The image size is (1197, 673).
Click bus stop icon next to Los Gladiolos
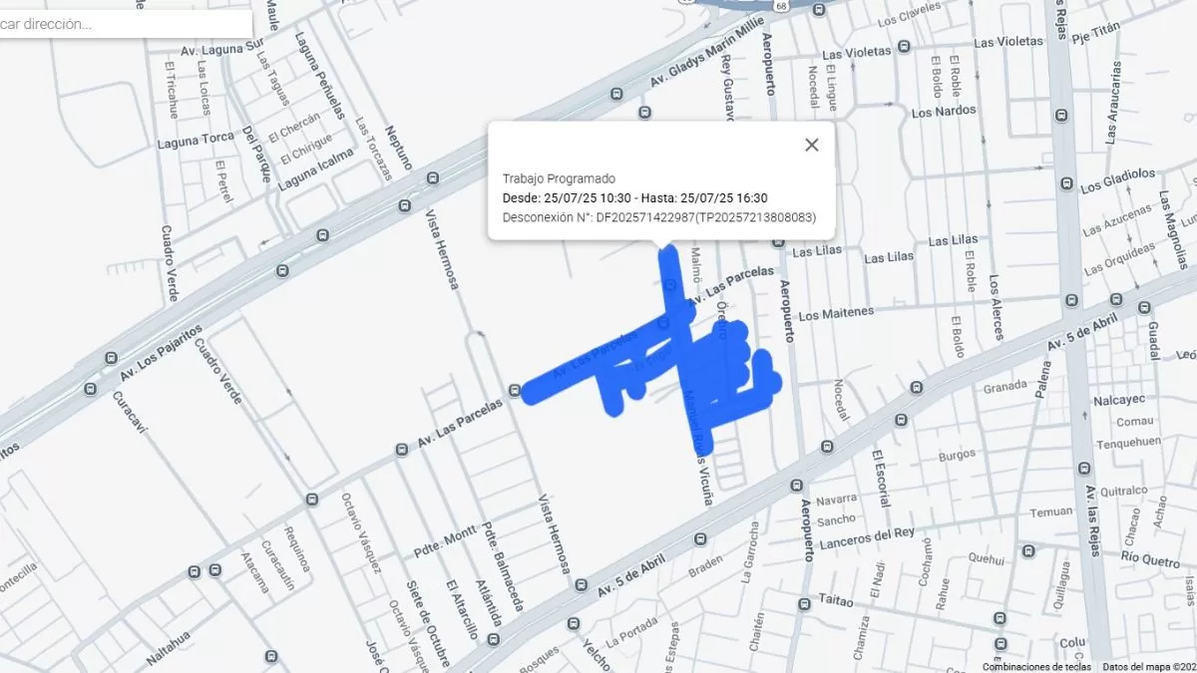[x=1066, y=184]
